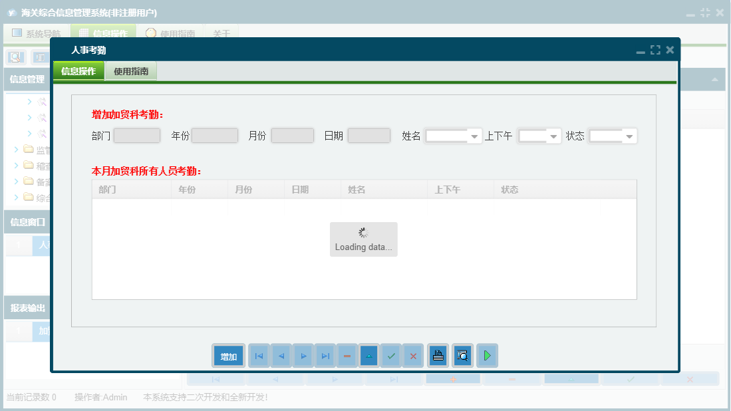Switch to 信息操作 tab in 人事考勤 dialog
This screenshot has height=411, width=731.
click(x=78, y=71)
